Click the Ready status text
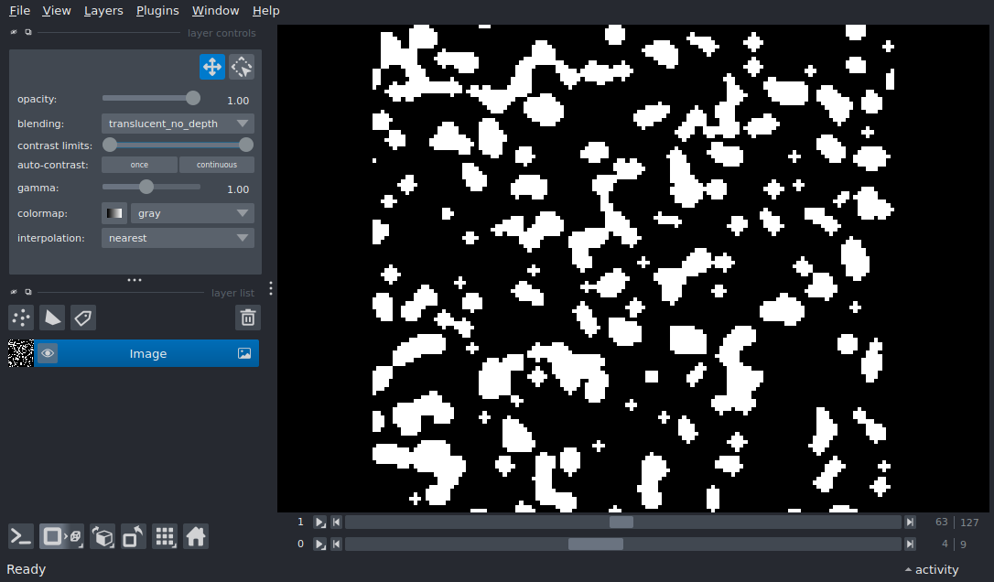994x582 pixels. coord(26,569)
